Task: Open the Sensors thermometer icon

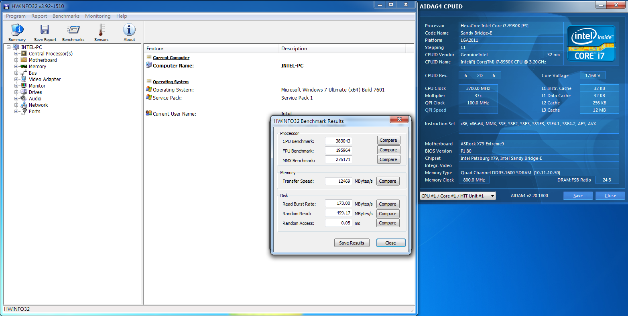Action: coord(101,33)
